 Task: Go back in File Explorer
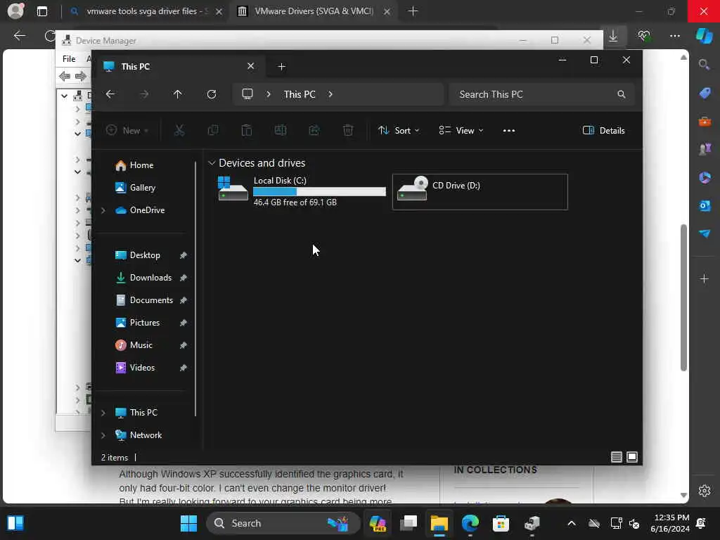coord(110,94)
